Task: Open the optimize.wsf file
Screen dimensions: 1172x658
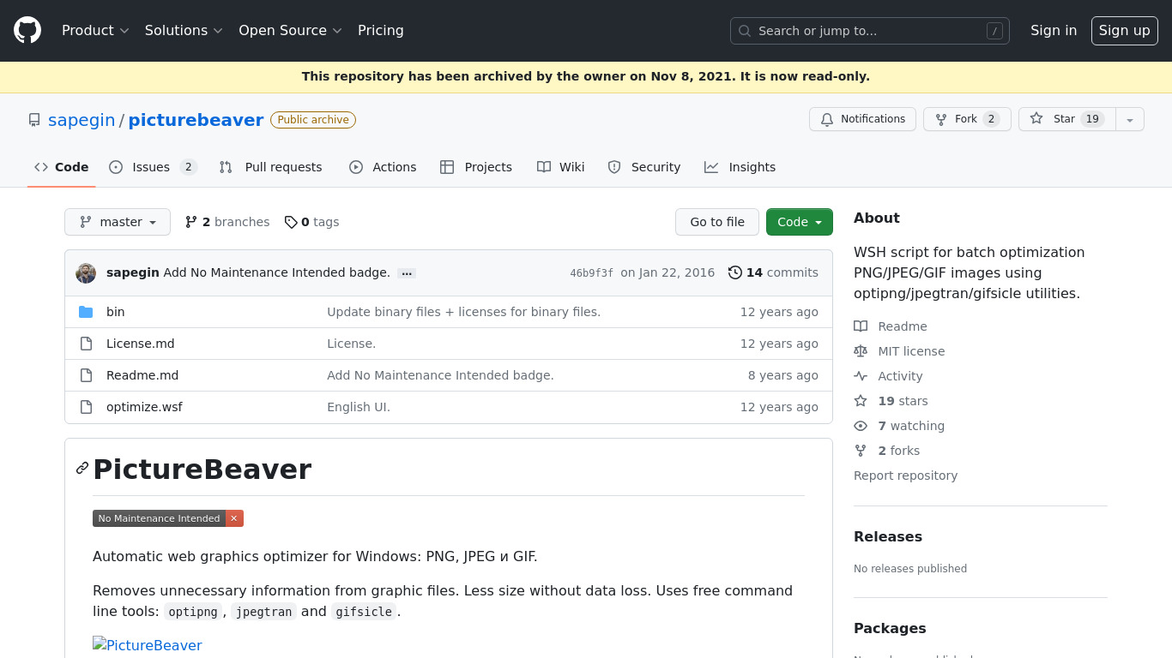Action: click(144, 407)
